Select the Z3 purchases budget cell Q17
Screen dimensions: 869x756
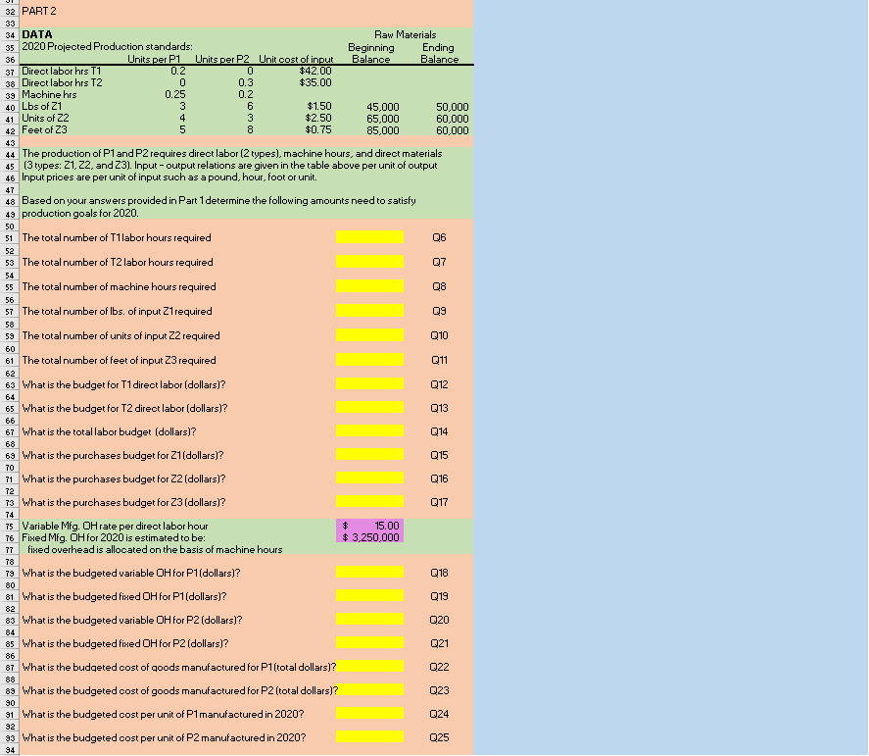(370, 501)
